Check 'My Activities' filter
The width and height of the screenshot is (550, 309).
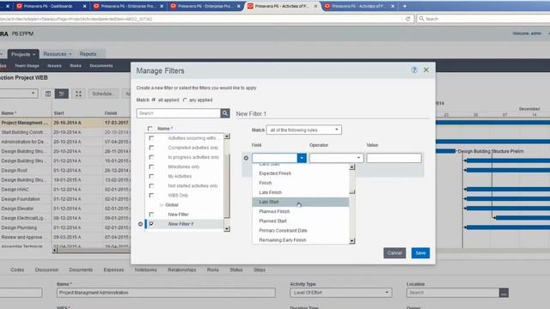tap(151, 176)
